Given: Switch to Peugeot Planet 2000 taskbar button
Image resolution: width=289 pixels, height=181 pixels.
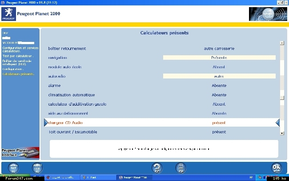Looking at the screenshot, I should click(135, 177).
